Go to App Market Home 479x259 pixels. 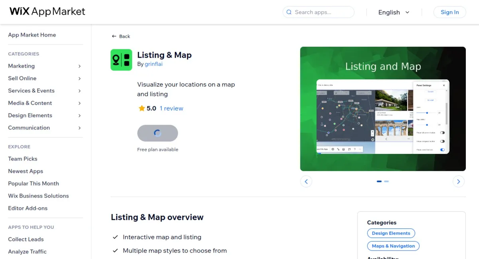tap(32, 35)
